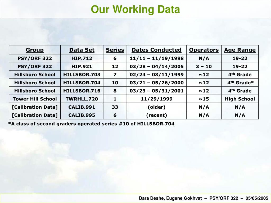Click the CALIB.991 cell
This screenshot has height=203, width=271.
82,107
